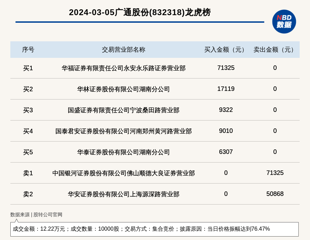Viewport: 310px width, 240px height.
Task: Select the 卖2 row label
Action: [x=28, y=194]
